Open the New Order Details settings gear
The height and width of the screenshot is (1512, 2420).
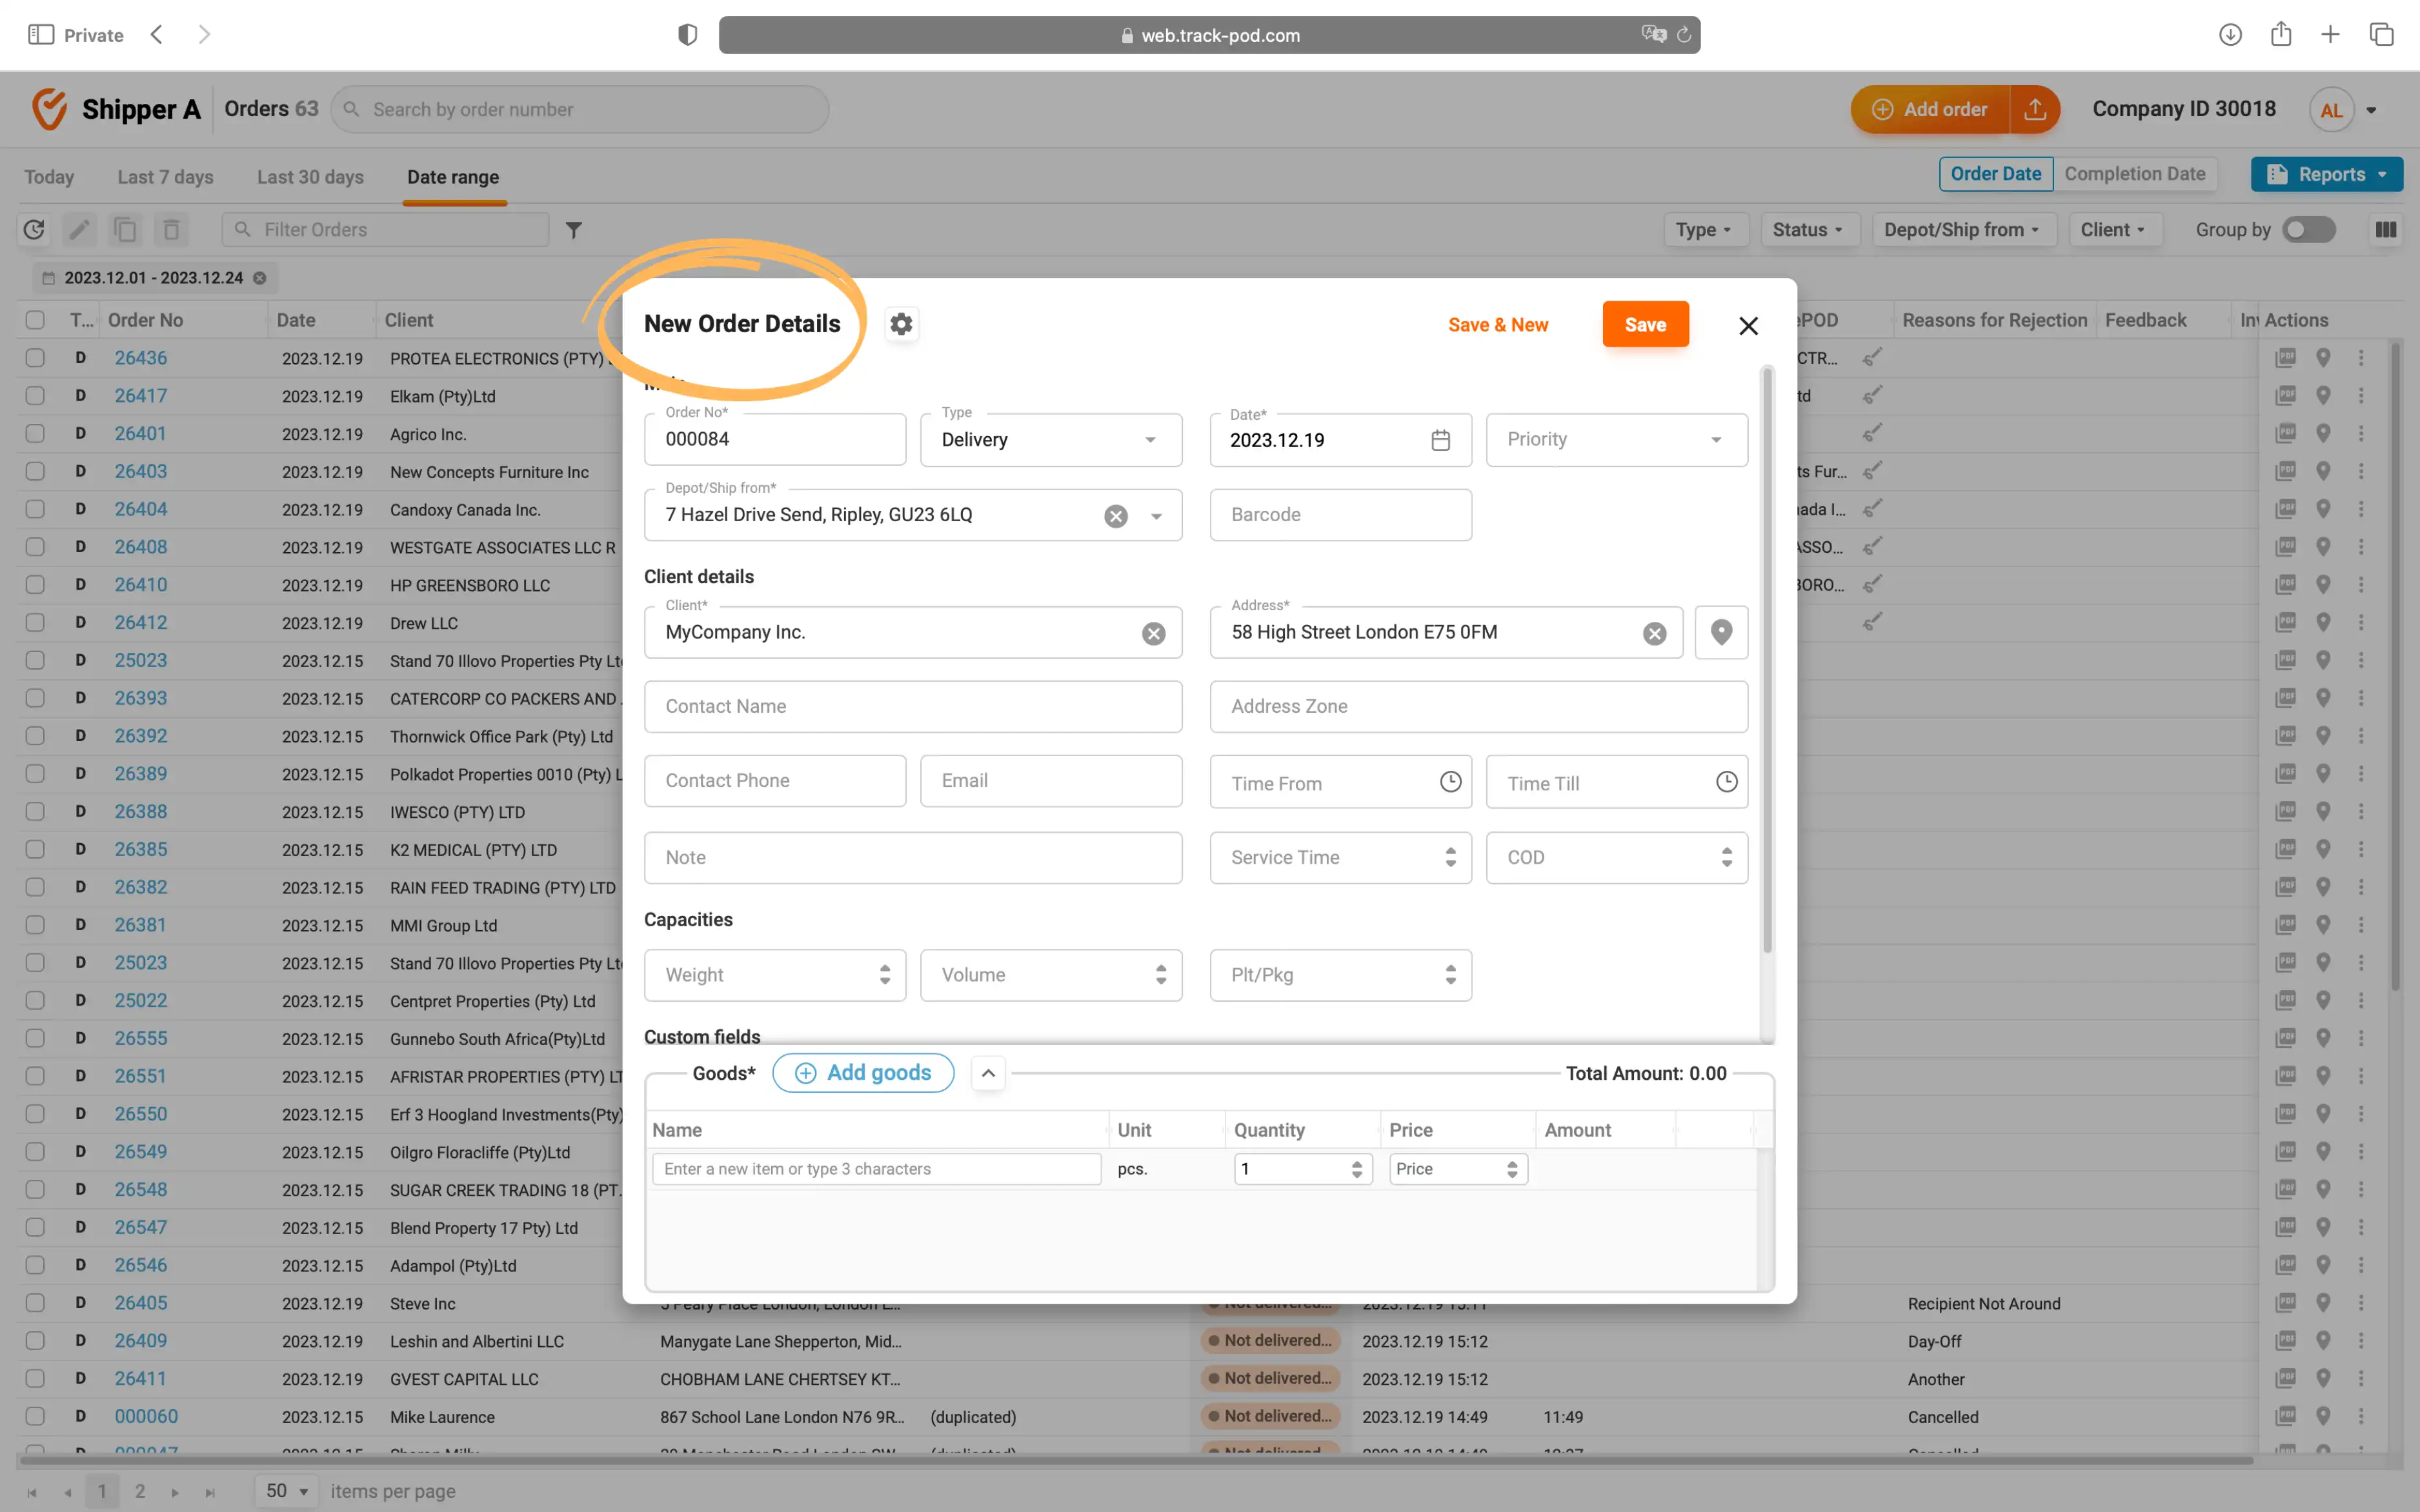pyautogui.click(x=902, y=325)
